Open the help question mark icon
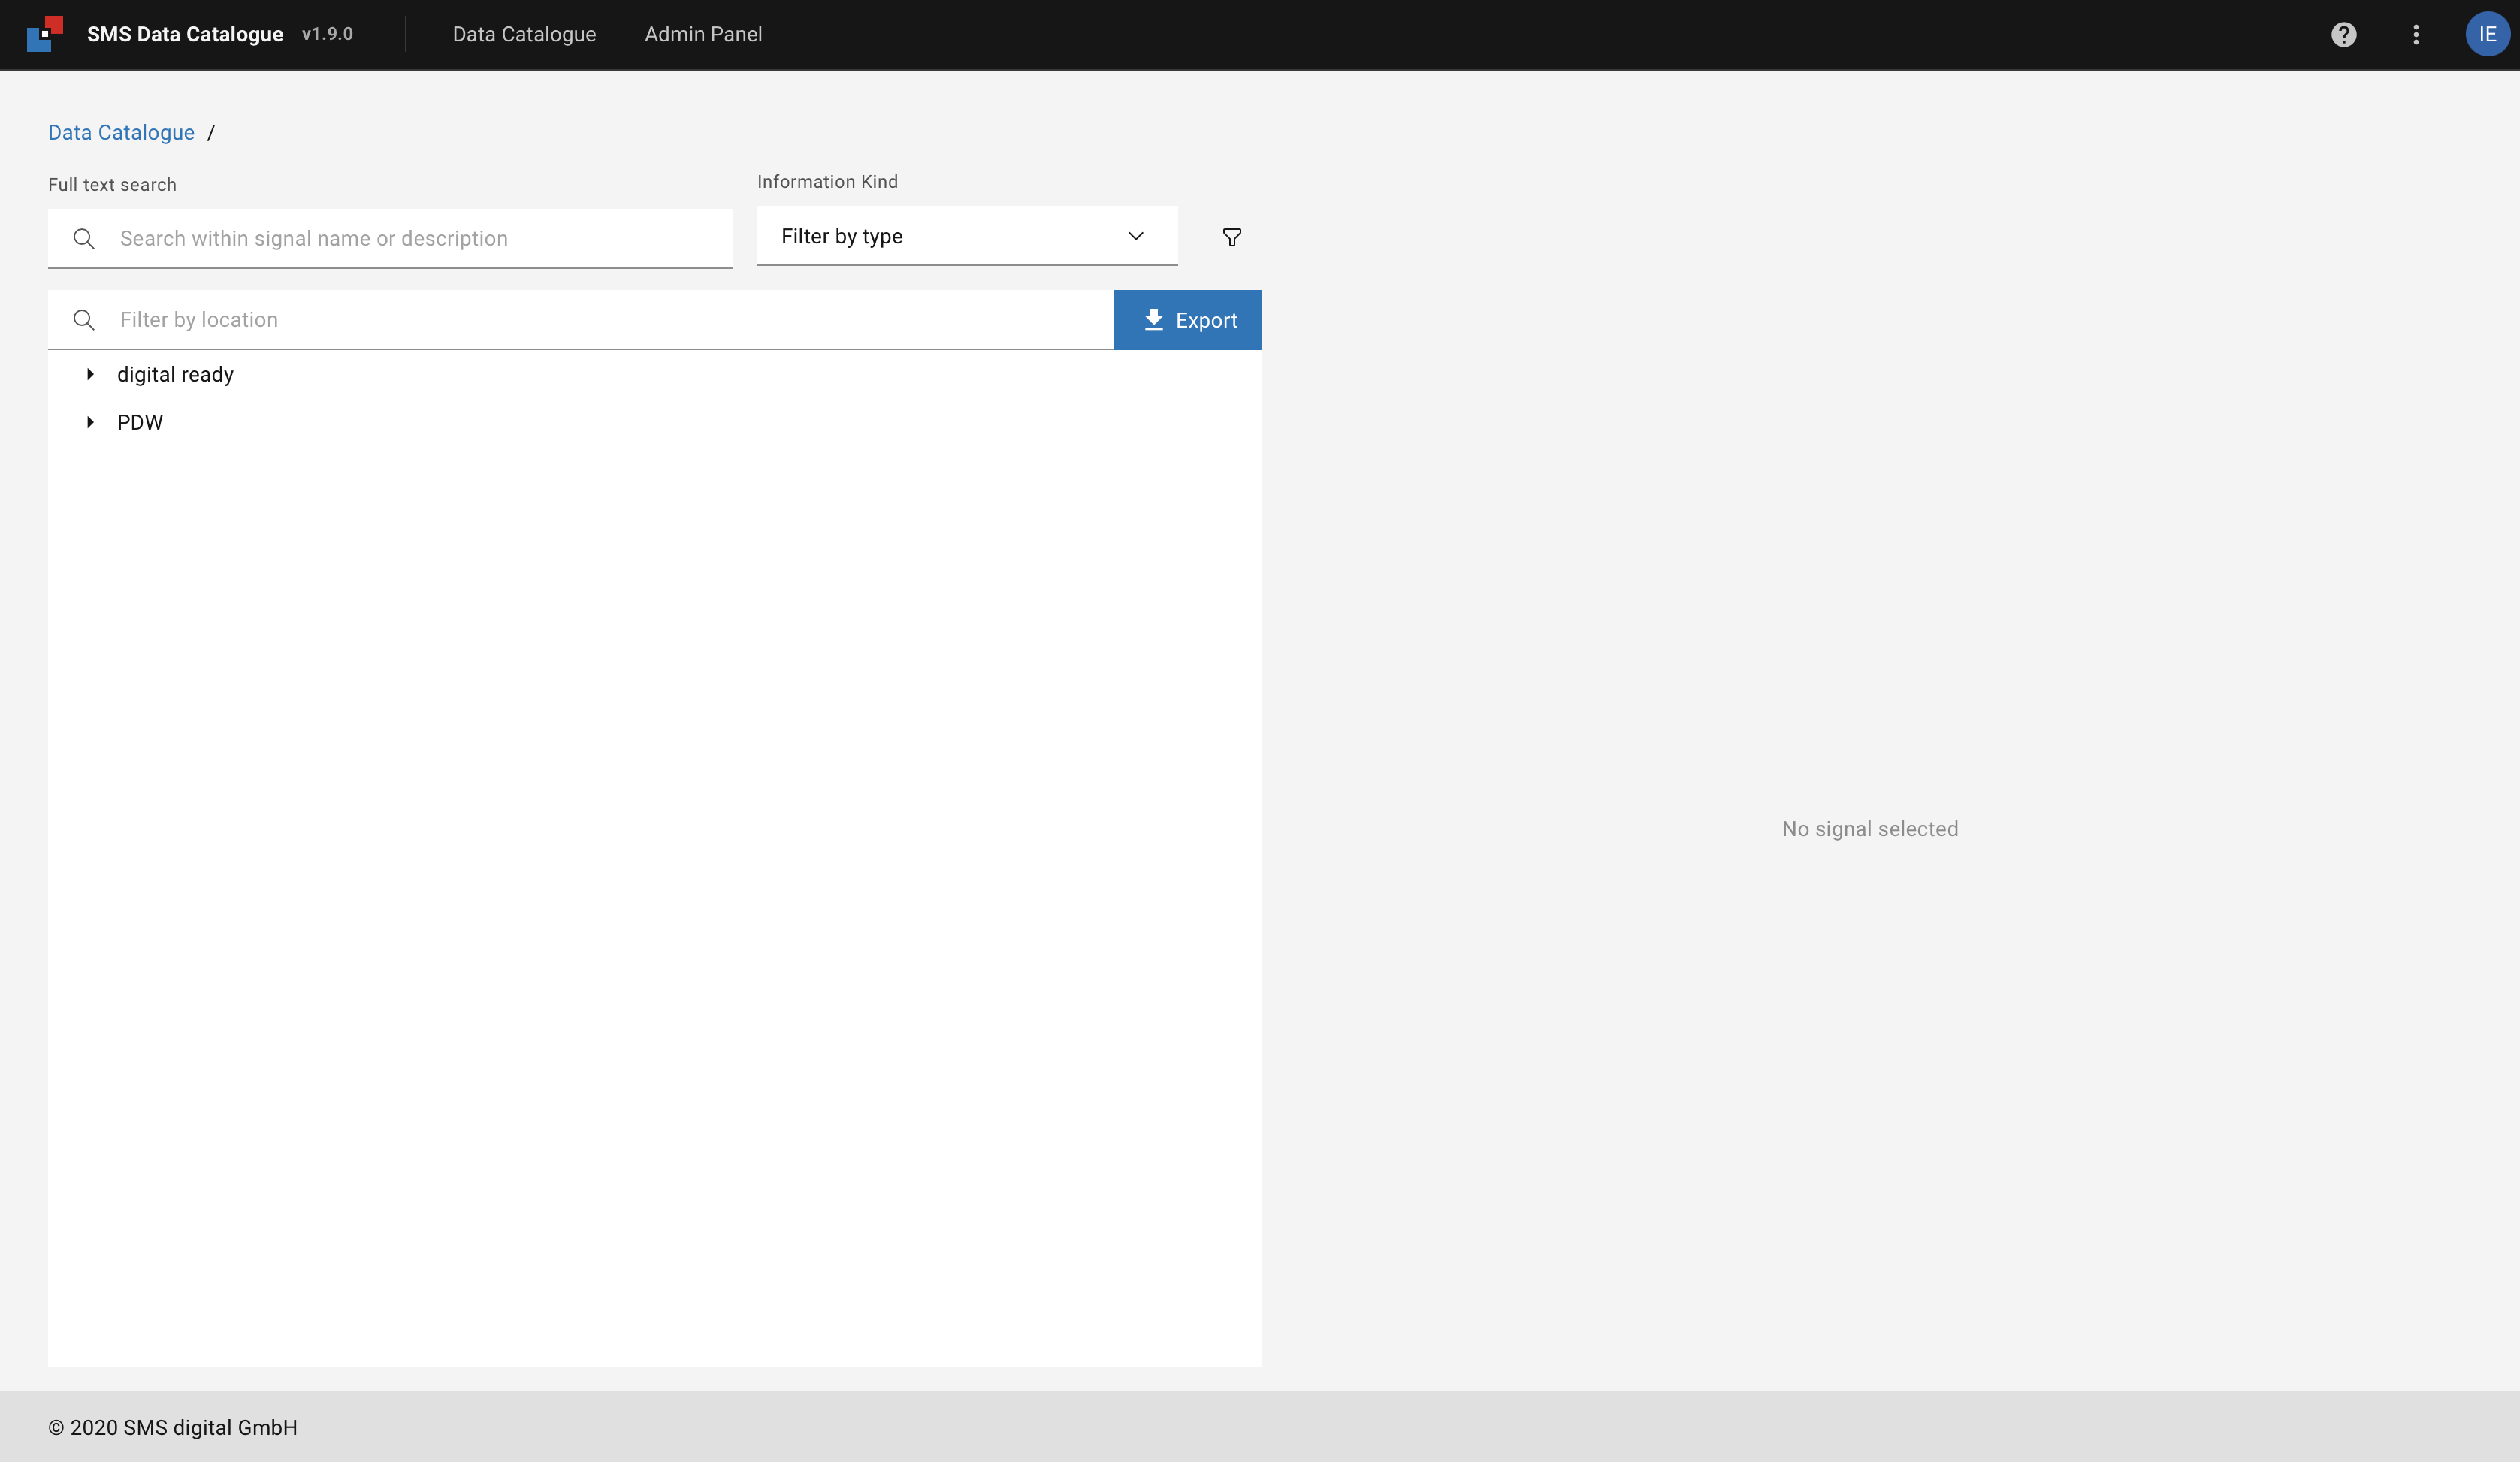Screen dimensions: 2520x1462 point(2343,35)
